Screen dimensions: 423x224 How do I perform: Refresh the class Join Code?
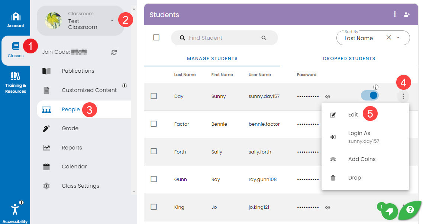point(114,52)
